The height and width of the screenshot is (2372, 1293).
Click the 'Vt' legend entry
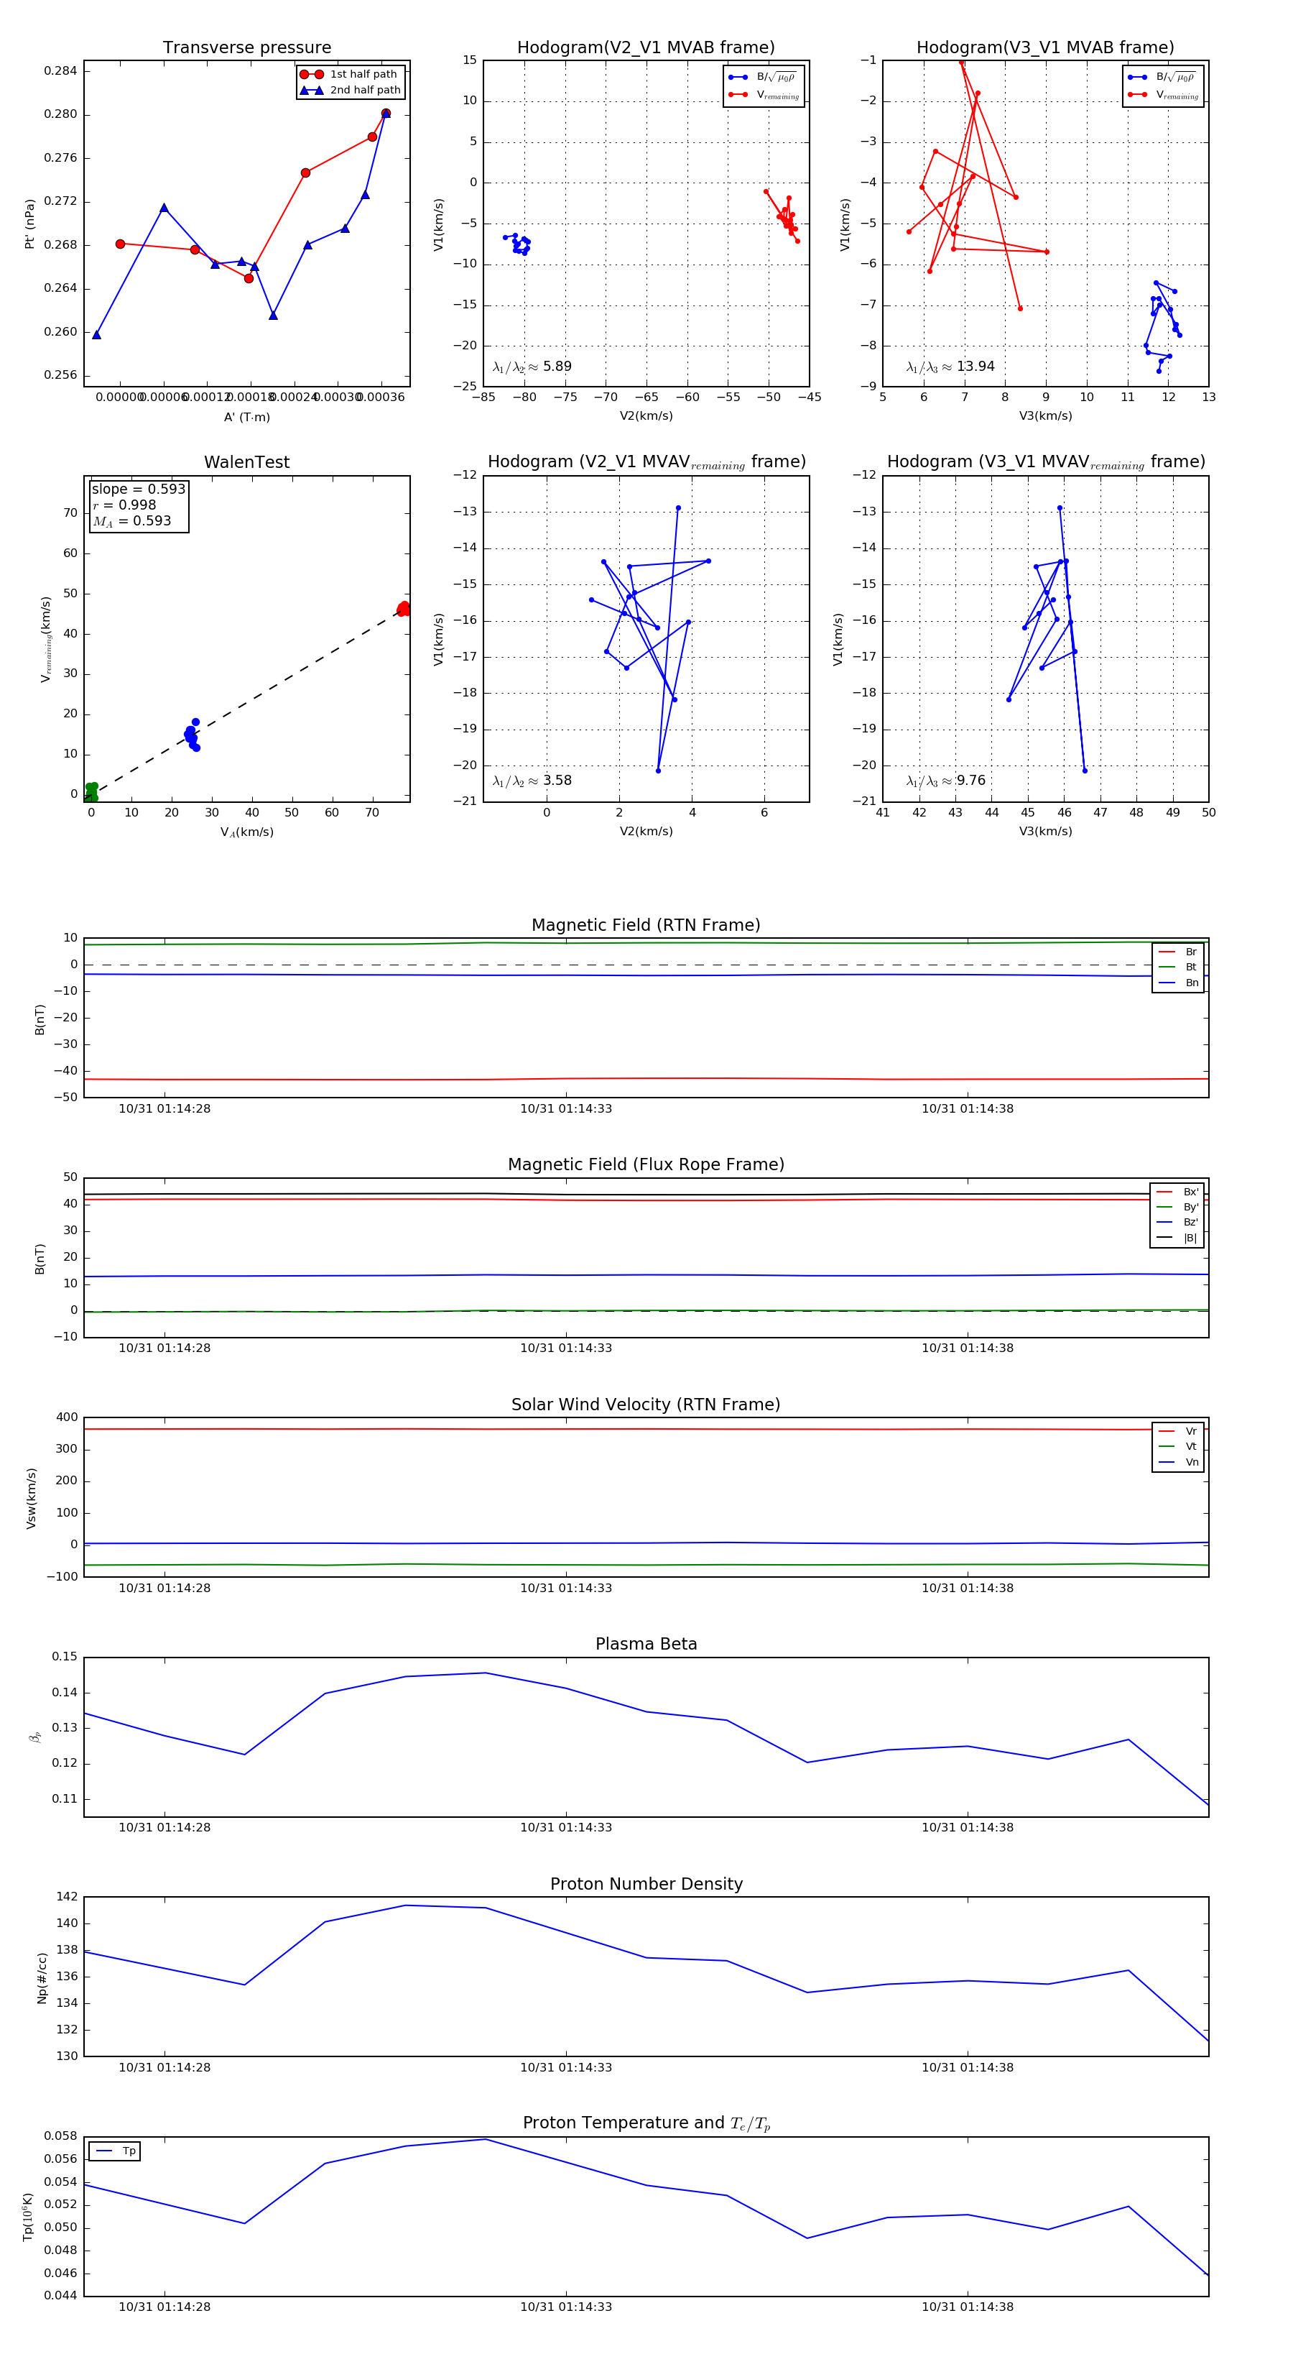tap(1178, 1448)
